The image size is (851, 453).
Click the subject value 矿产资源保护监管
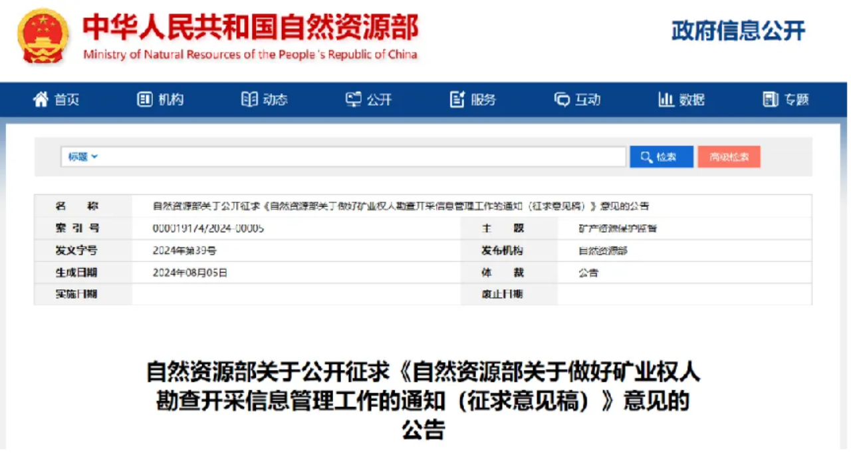coord(618,228)
